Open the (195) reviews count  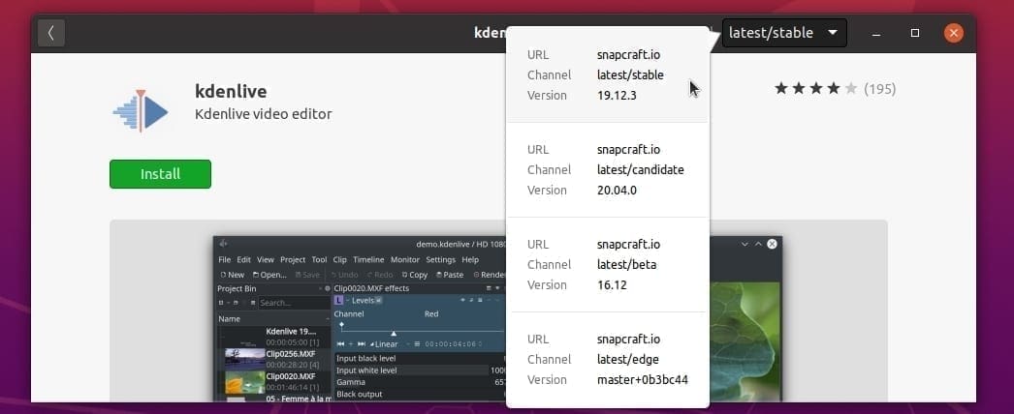click(880, 89)
